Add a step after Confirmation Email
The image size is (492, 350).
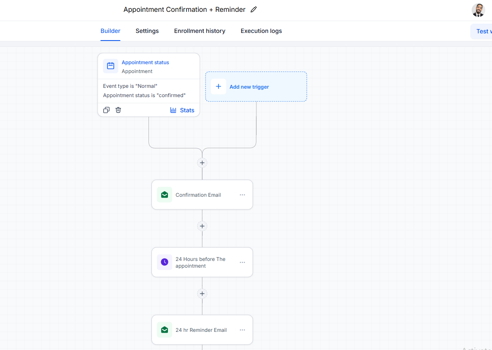(202, 226)
